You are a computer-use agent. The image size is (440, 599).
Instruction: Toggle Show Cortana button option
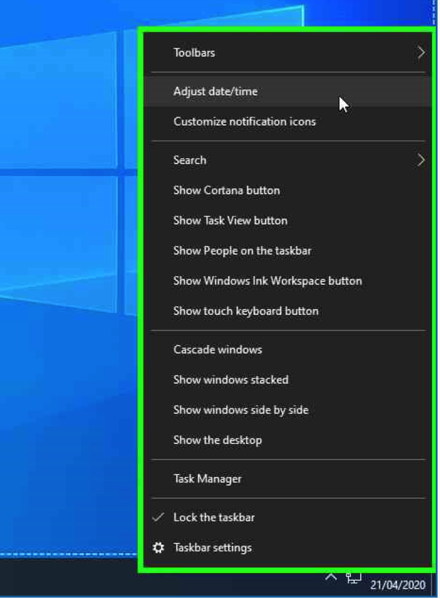[x=226, y=191]
